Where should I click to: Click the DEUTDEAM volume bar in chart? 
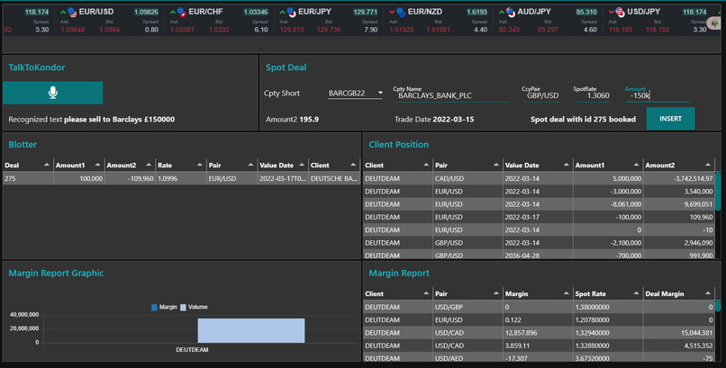pos(251,330)
